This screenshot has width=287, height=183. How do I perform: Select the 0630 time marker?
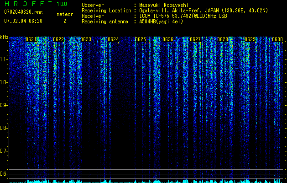(277, 39)
